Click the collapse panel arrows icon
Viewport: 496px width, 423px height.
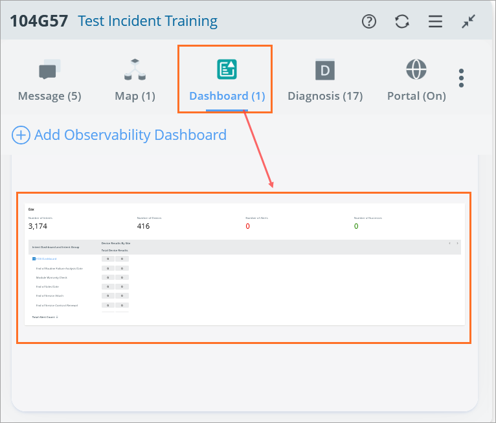click(x=468, y=21)
